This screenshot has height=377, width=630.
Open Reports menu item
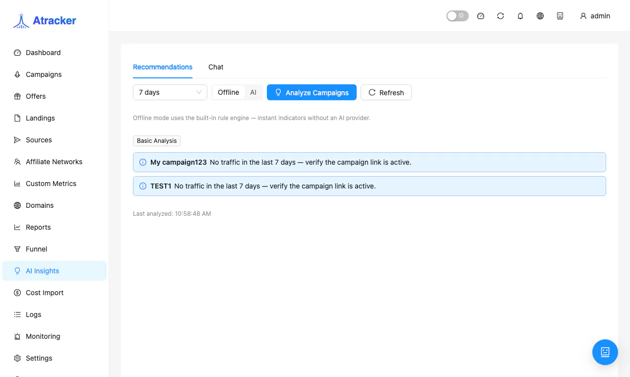pyautogui.click(x=54, y=227)
